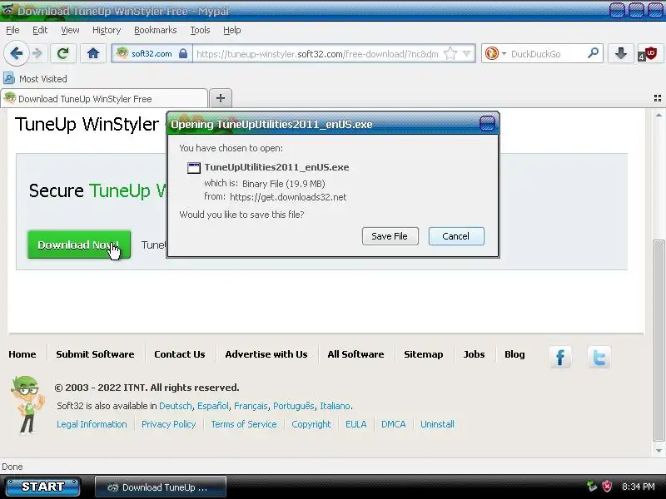
Task: Go forward with the Forward arrow button
Action: [x=37, y=53]
